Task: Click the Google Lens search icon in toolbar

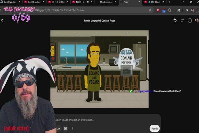Action: coord(178,10)
